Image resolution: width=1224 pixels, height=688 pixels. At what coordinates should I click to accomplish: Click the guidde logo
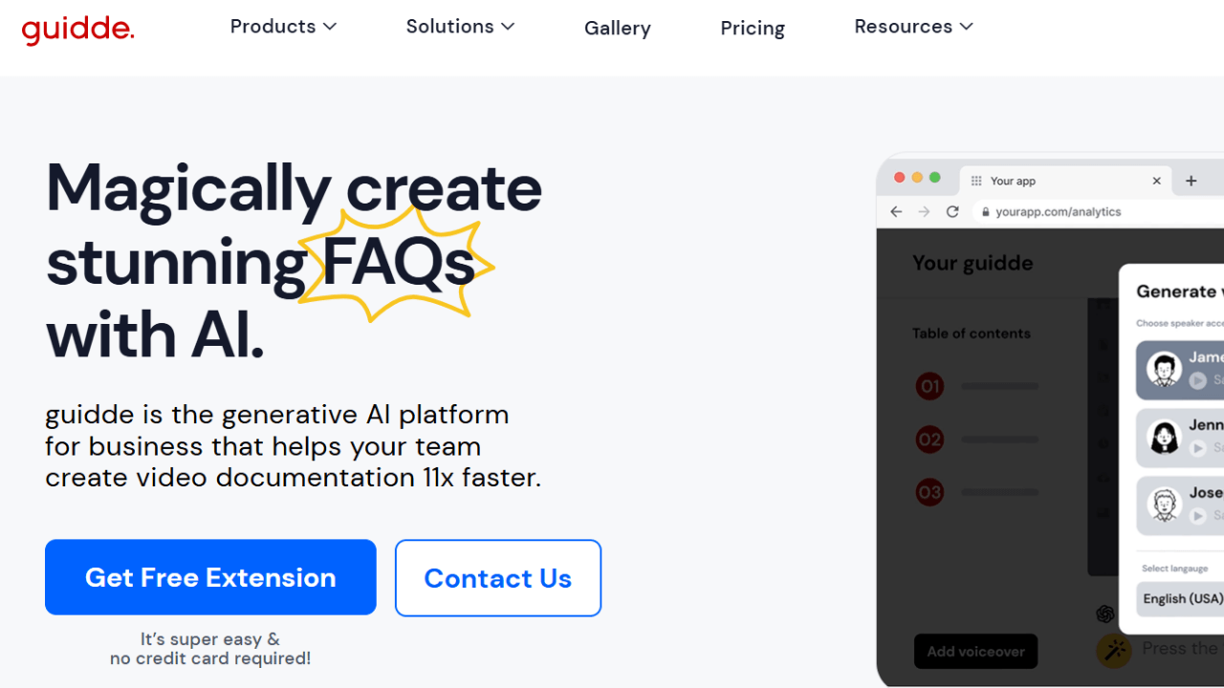tap(77, 30)
